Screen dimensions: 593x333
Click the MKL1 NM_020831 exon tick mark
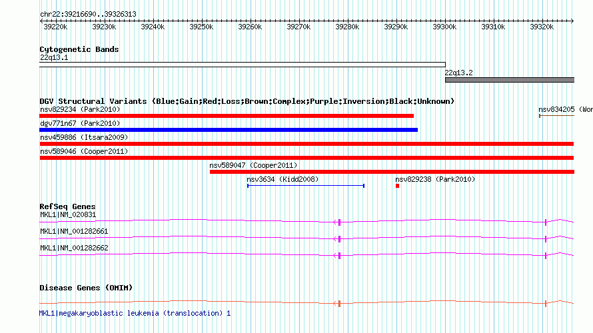tap(340, 222)
